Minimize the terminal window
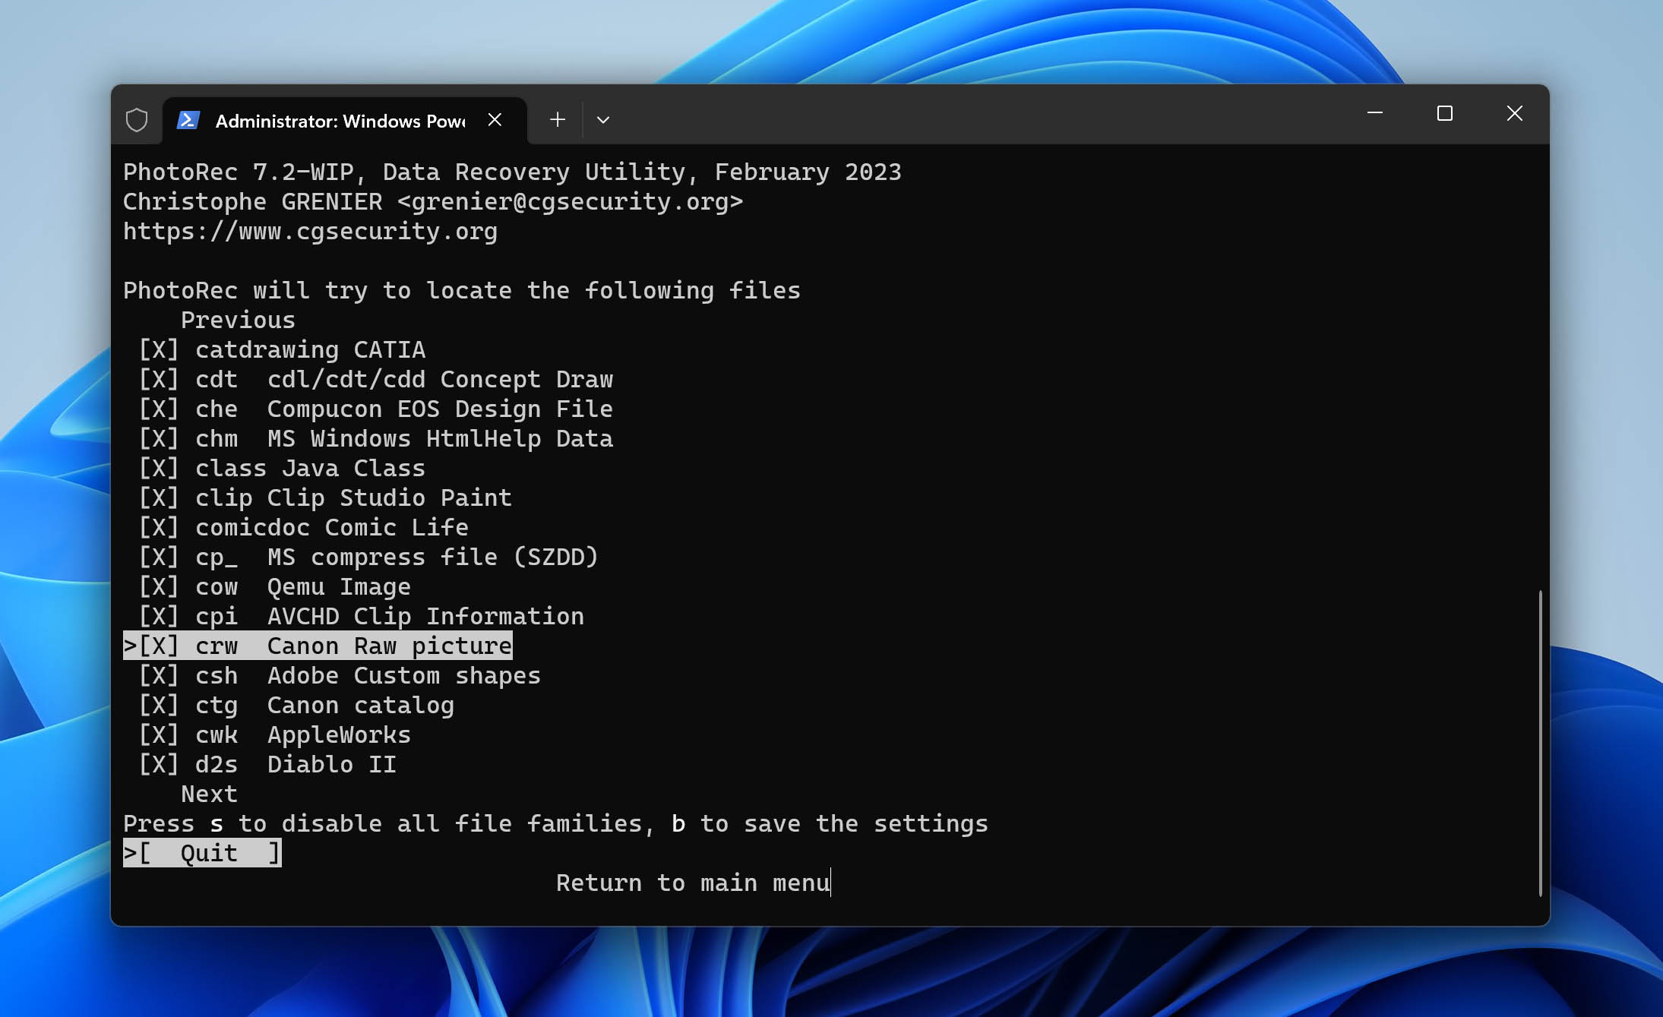Image resolution: width=1663 pixels, height=1017 pixels. click(1375, 113)
